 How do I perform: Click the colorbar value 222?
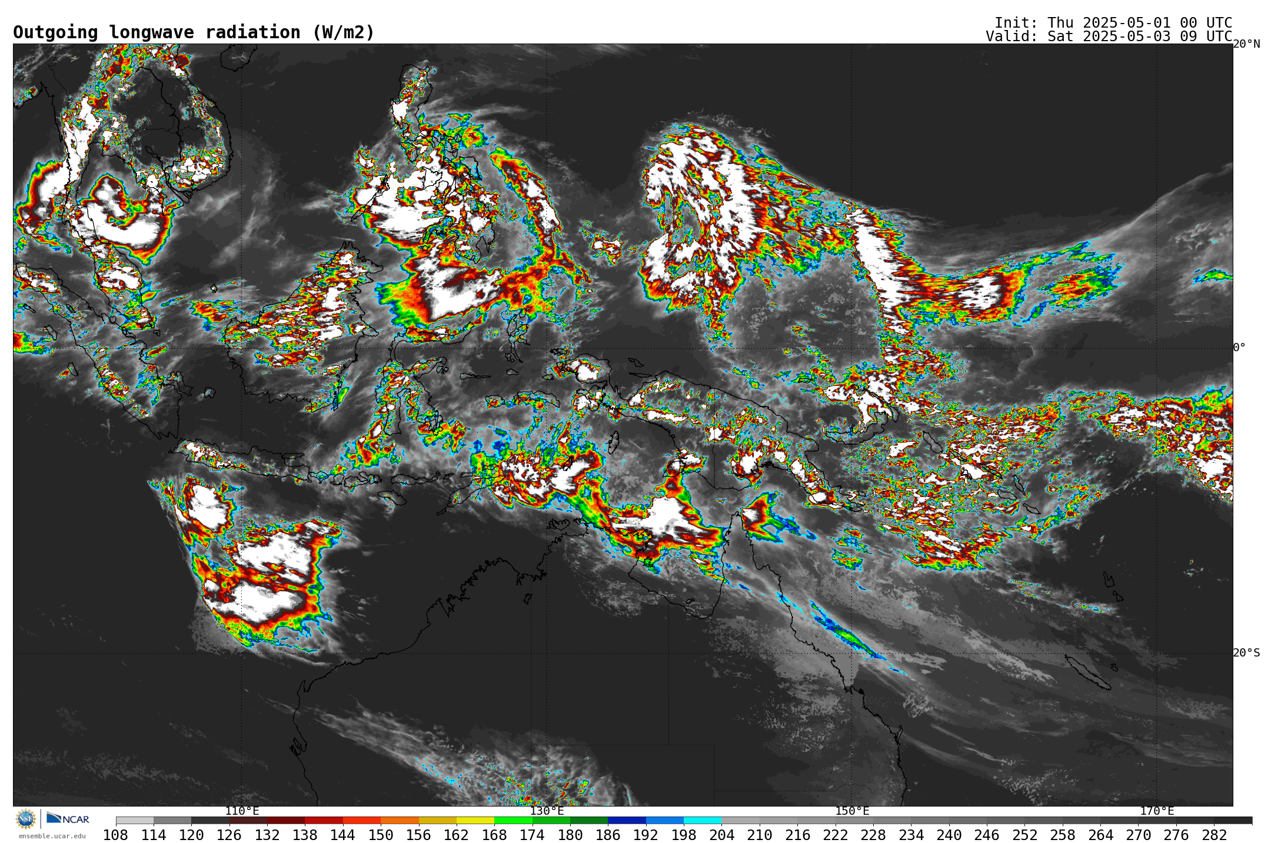coord(836,835)
